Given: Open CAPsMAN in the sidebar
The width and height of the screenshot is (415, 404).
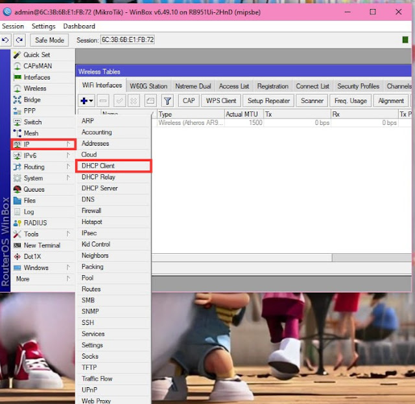Looking at the screenshot, I should [43, 66].
